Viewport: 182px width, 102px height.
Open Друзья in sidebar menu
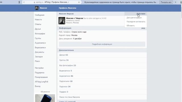coord(38,29)
